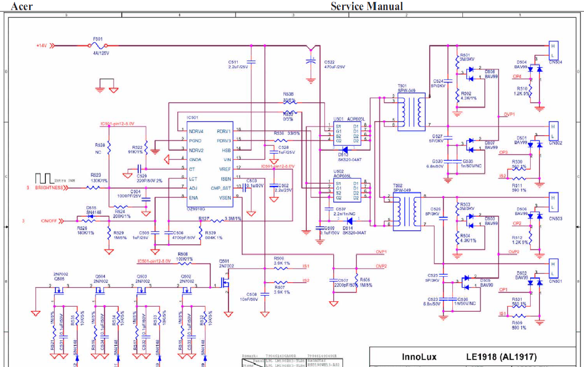
Task: Select the U502 MOSFET designator
Action: [339, 172]
